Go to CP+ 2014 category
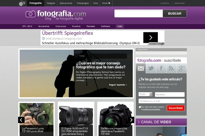The width and height of the screenshot is (205, 136). (27, 26)
